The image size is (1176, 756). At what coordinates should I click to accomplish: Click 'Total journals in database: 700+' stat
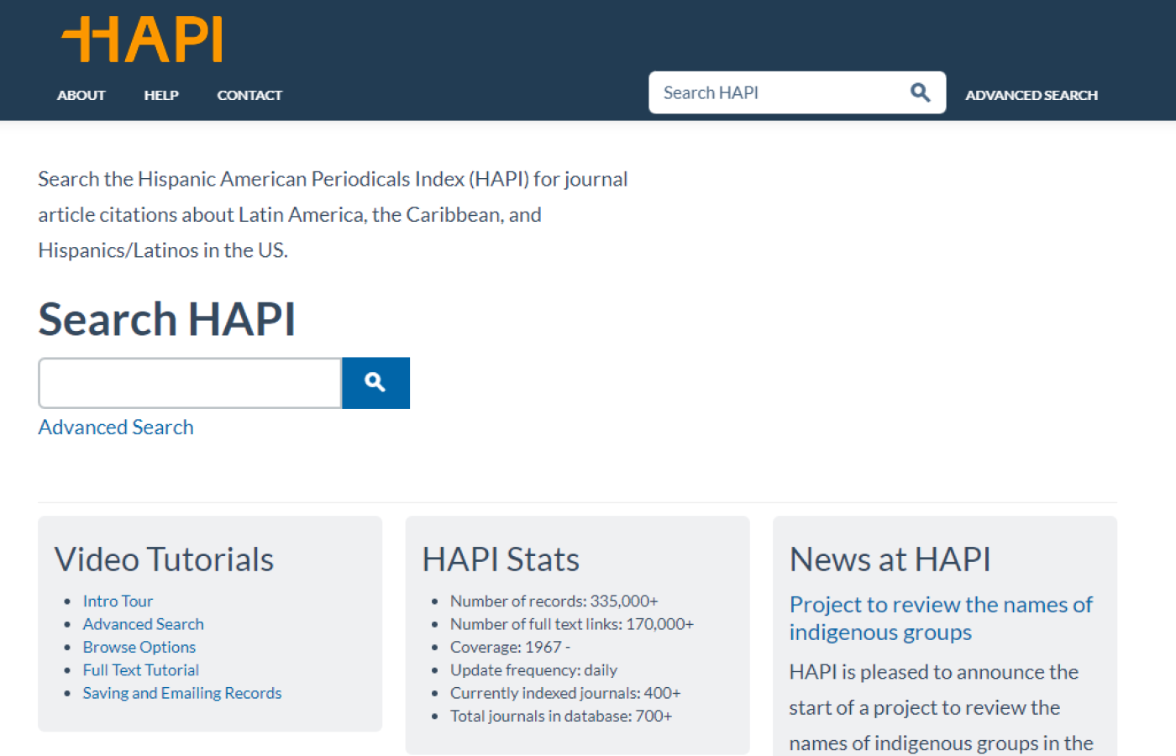click(x=561, y=716)
